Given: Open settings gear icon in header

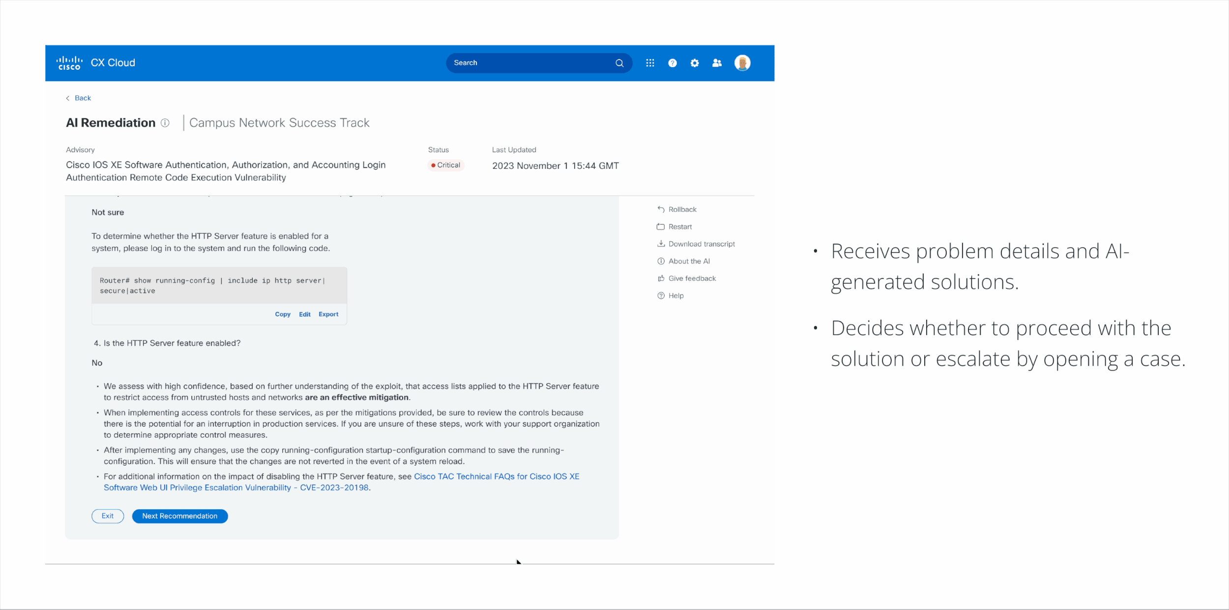Looking at the screenshot, I should (695, 63).
